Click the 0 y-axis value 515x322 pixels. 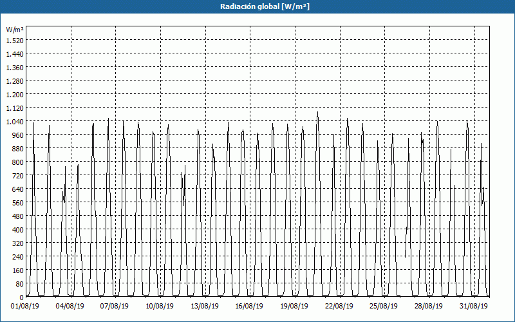22,298
